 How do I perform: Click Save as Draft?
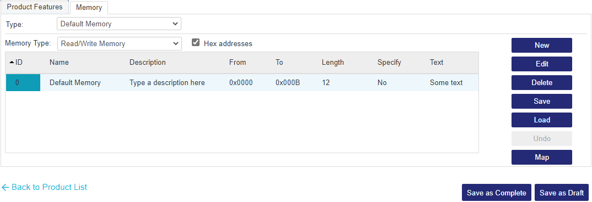click(x=562, y=193)
